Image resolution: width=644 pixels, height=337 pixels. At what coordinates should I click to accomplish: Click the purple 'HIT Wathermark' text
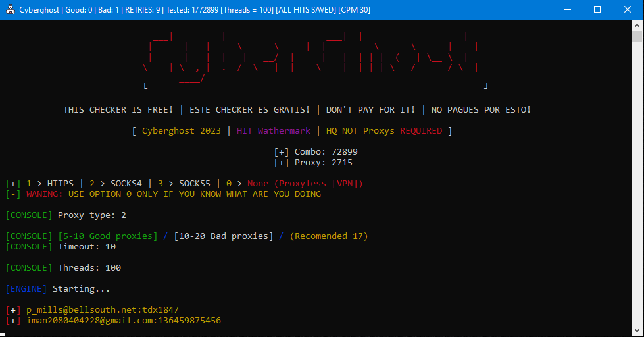pyautogui.click(x=274, y=131)
